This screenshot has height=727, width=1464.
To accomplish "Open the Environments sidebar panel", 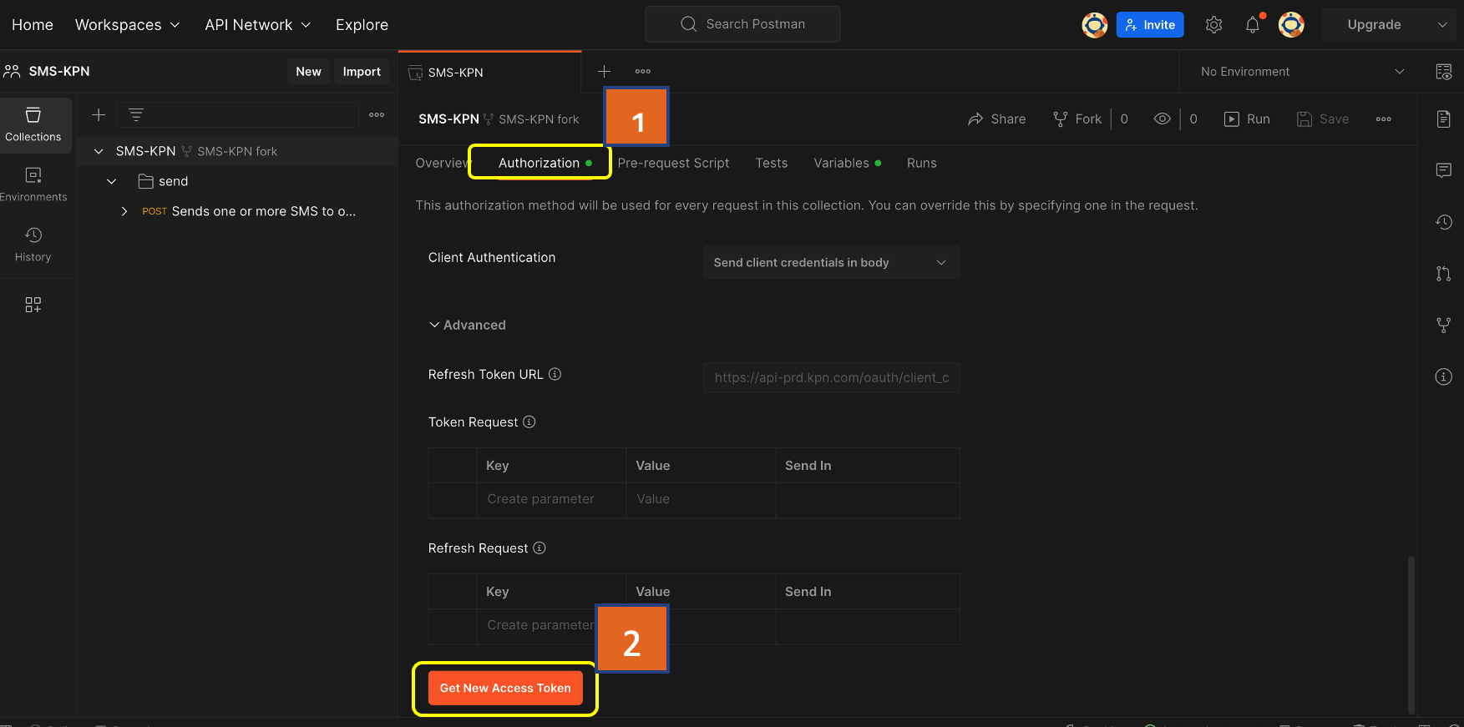I will (x=33, y=184).
